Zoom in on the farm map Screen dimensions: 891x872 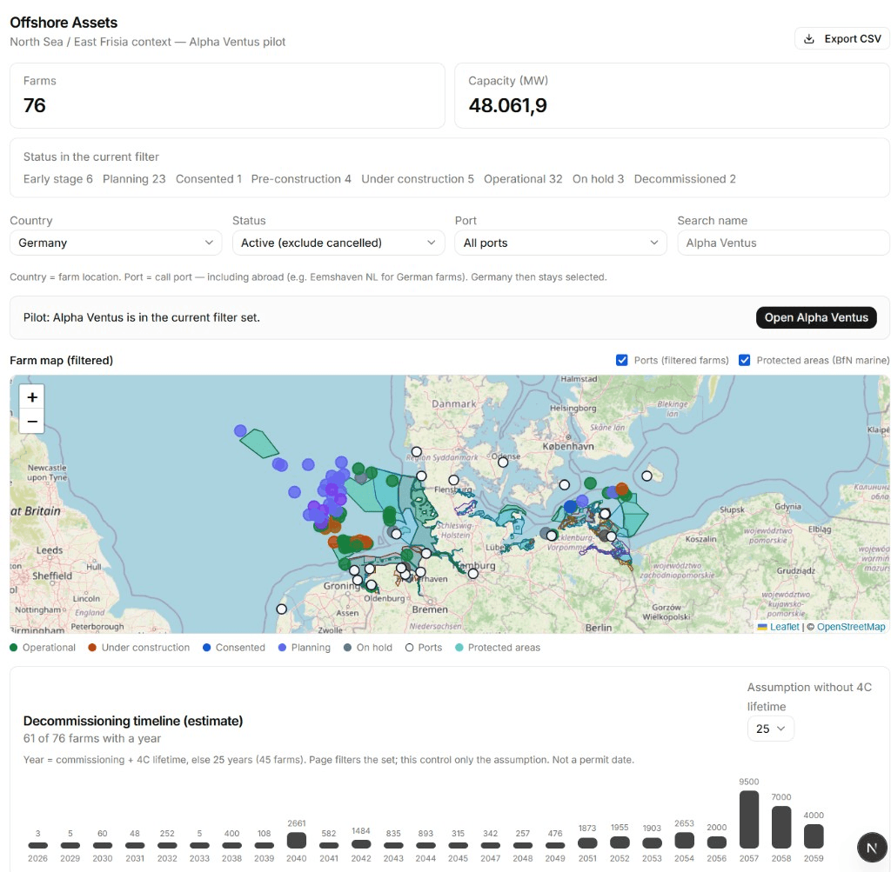[x=32, y=396]
